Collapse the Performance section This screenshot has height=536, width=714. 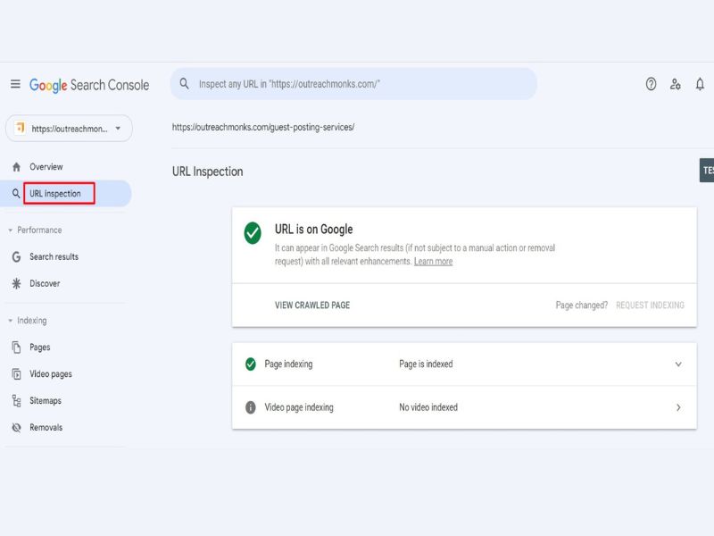pos(10,230)
